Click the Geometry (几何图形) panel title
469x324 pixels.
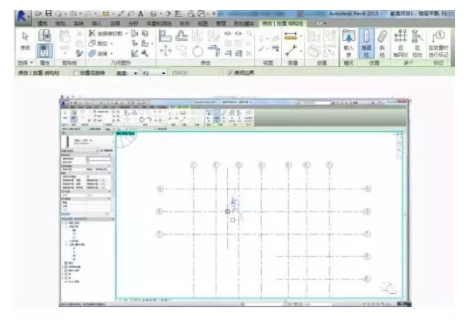point(121,63)
